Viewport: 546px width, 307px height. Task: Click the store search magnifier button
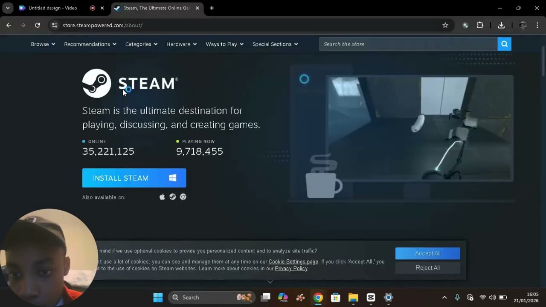[x=504, y=44]
